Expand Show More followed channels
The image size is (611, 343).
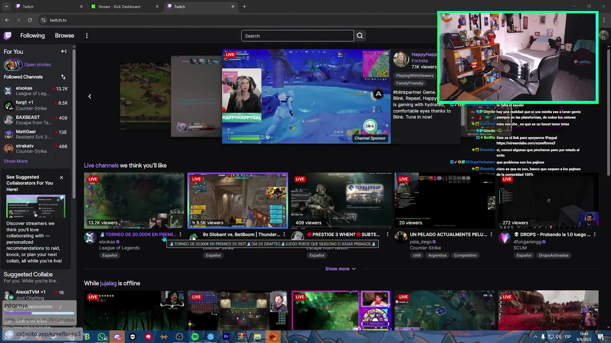16,161
